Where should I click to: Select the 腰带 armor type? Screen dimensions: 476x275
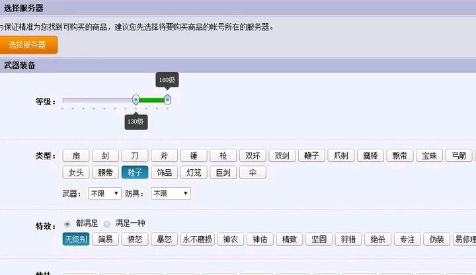(x=105, y=173)
